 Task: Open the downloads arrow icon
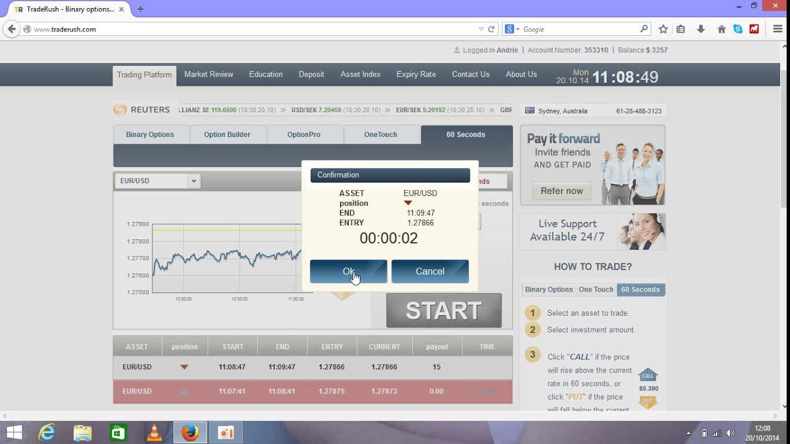click(701, 29)
